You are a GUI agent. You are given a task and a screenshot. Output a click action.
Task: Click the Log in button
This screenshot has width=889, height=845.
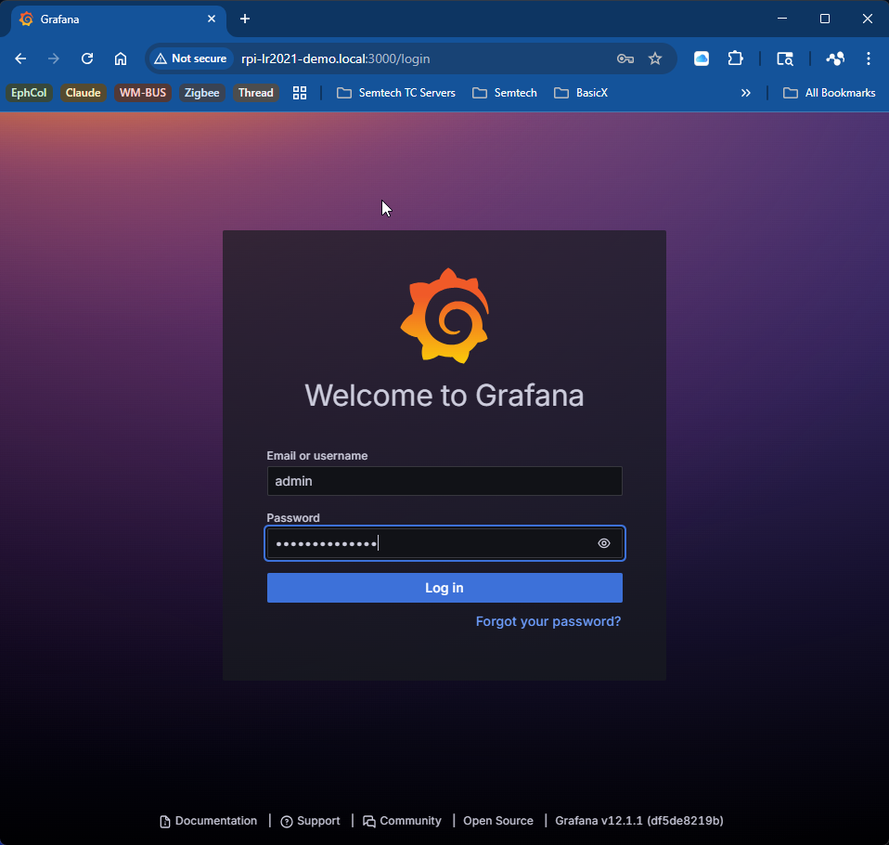click(444, 588)
